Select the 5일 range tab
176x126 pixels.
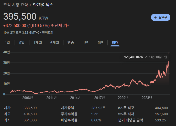click(22, 43)
